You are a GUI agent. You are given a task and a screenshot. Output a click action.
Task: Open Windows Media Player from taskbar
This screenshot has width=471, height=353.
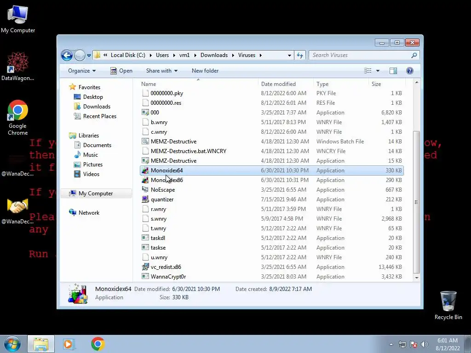coord(69,344)
